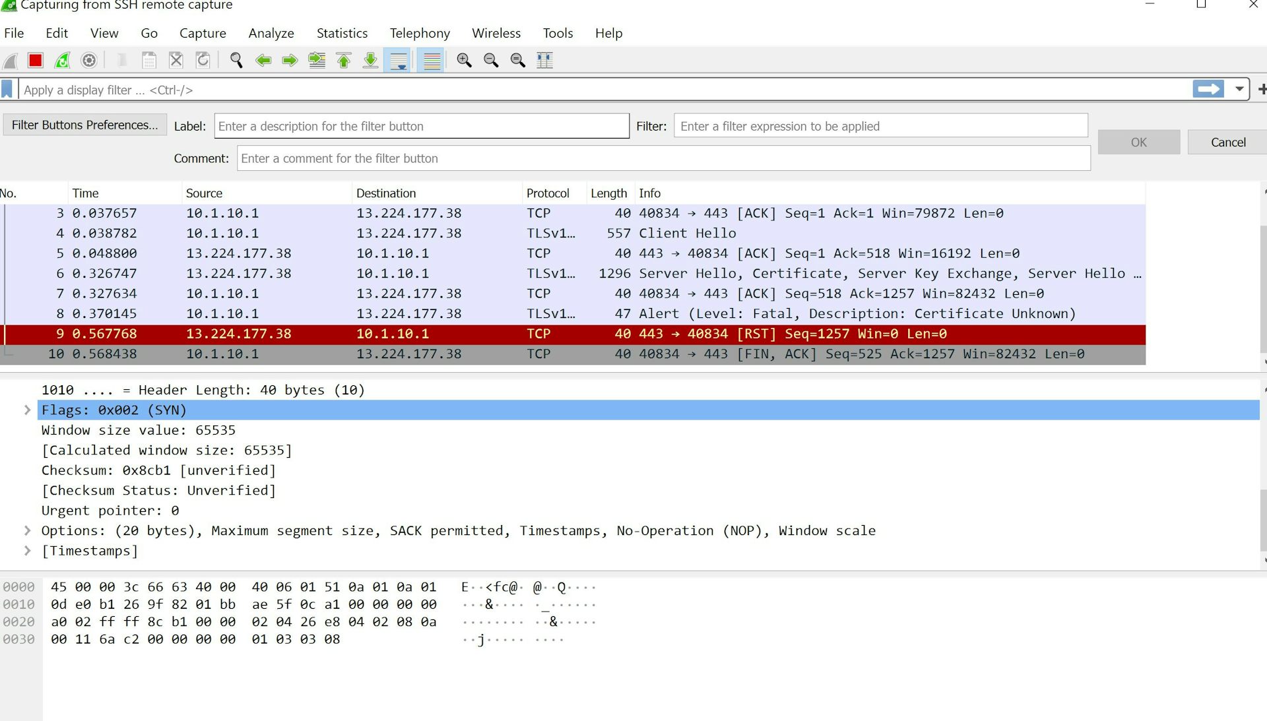This screenshot has width=1267, height=721.
Task: Stop capturing packets with red square
Action: [36, 61]
